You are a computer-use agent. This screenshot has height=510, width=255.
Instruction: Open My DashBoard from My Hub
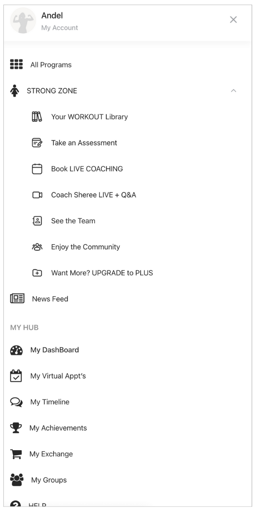point(55,350)
